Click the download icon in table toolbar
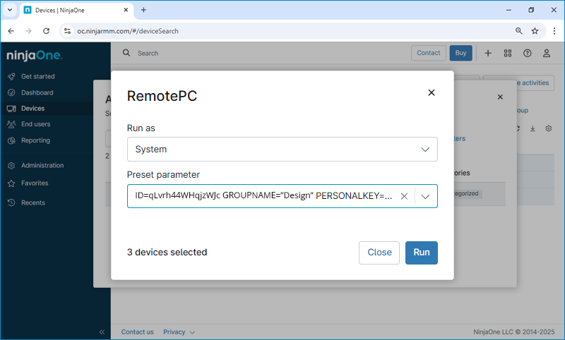This screenshot has width=565, height=340. pyautogui.click(x=533, y=128)
